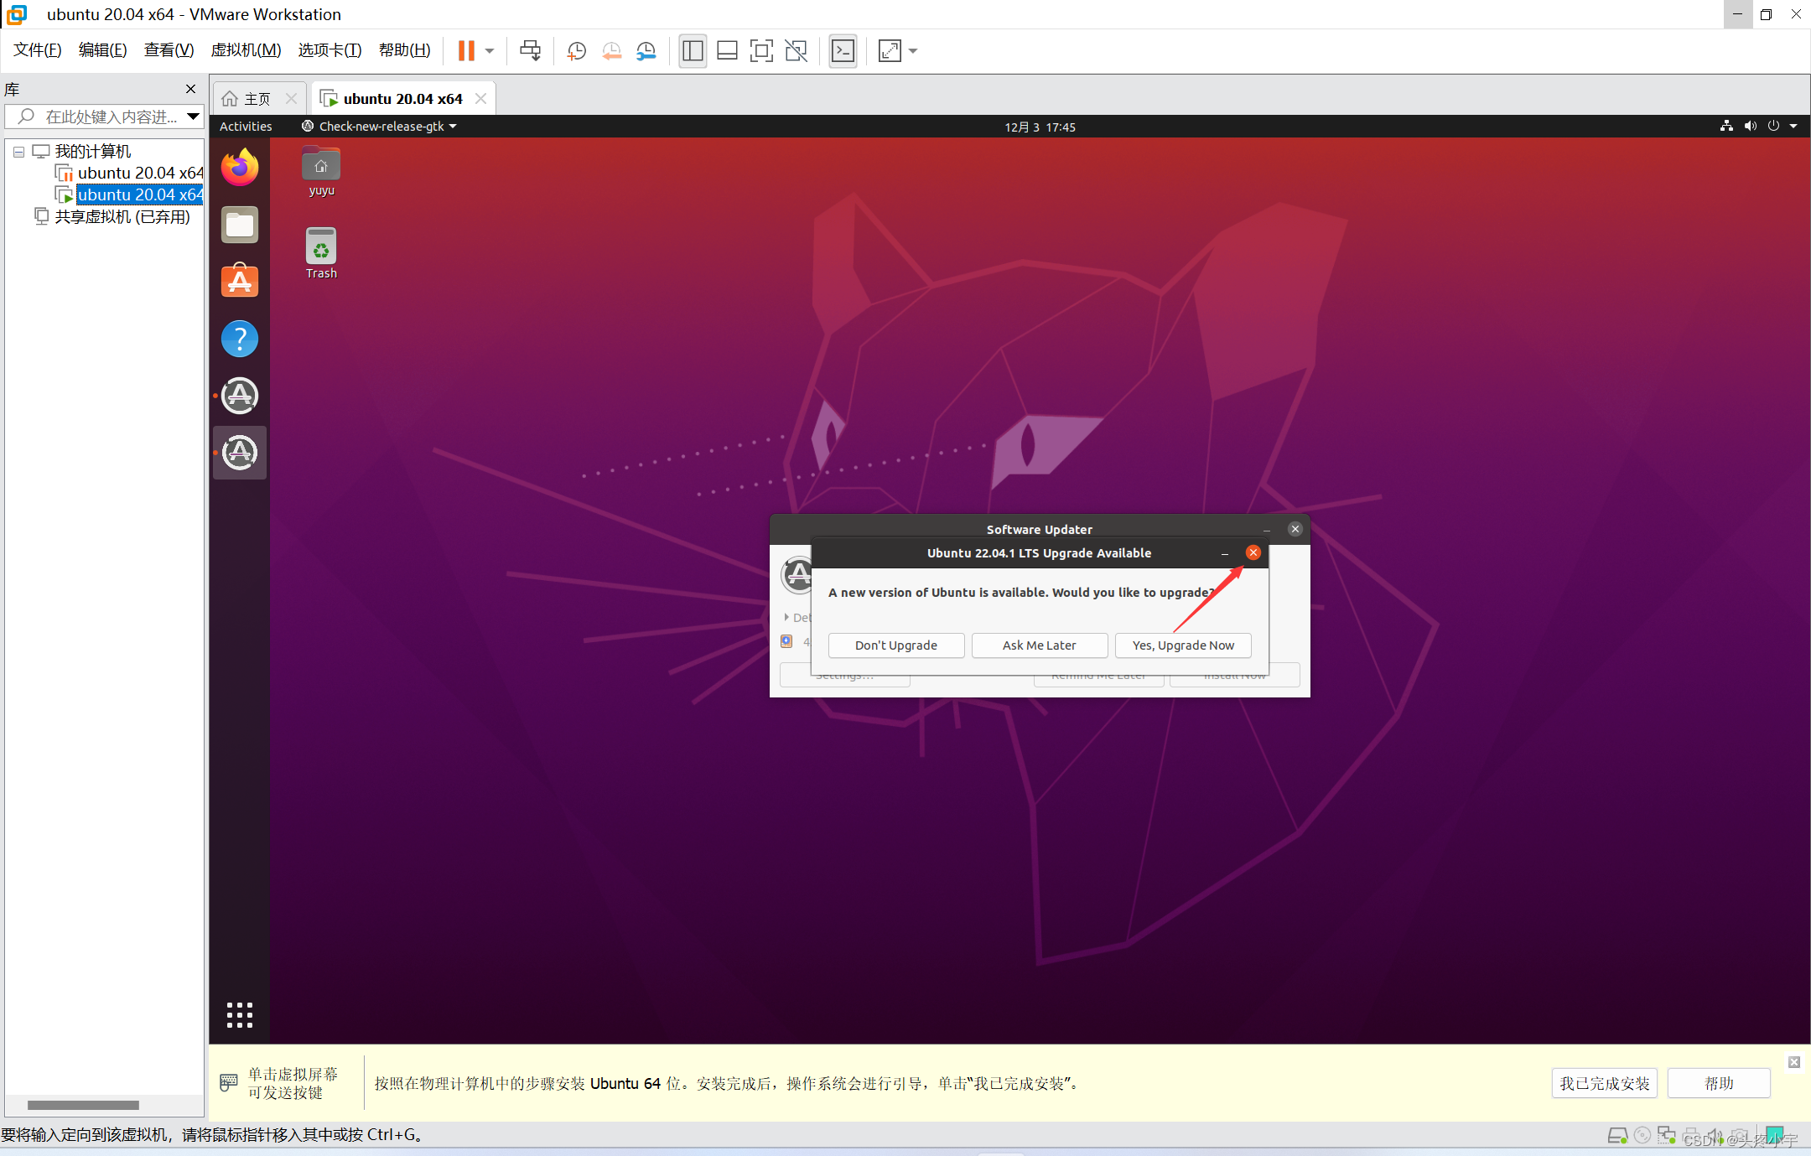1811x1156 pixels.
Task: Close the library panel
Action: pos(190,89)
